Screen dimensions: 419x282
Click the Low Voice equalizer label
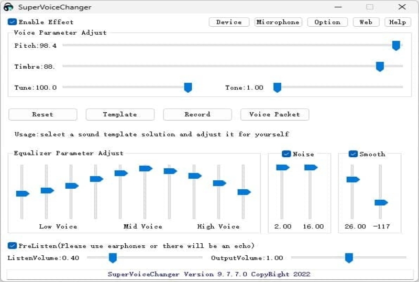[58, 226]
